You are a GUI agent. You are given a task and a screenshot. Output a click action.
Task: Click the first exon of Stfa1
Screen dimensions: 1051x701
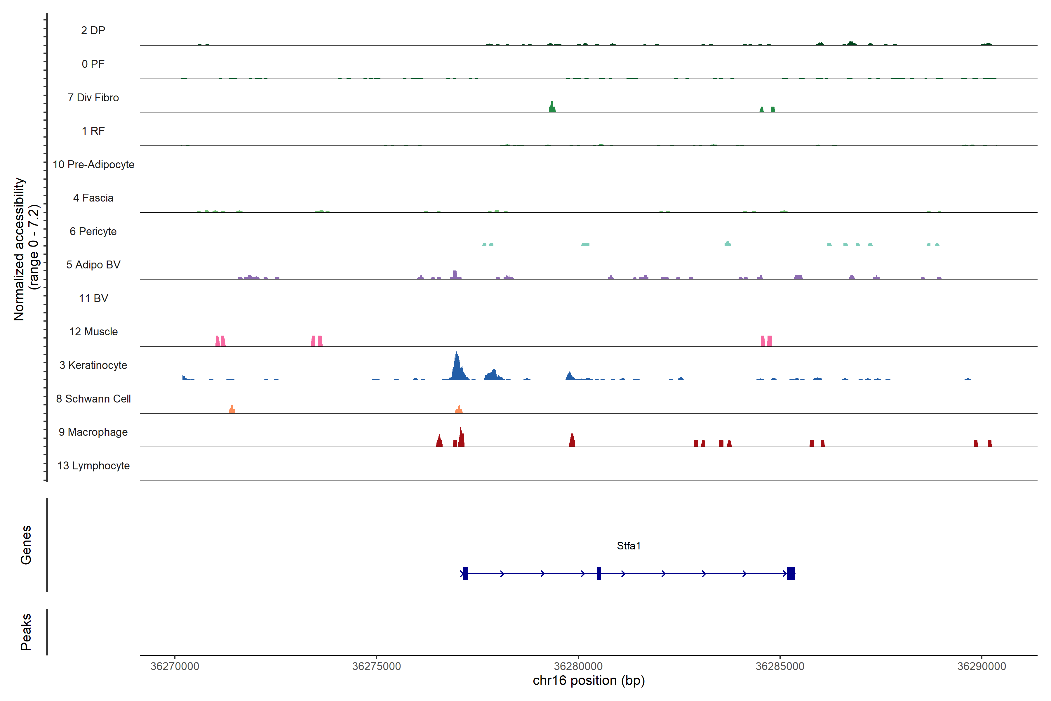tap(465, 574)
